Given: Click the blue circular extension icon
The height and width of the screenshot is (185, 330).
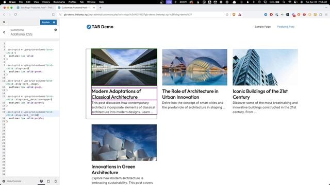Looking at the screenshot, I should tap(266, 14).
